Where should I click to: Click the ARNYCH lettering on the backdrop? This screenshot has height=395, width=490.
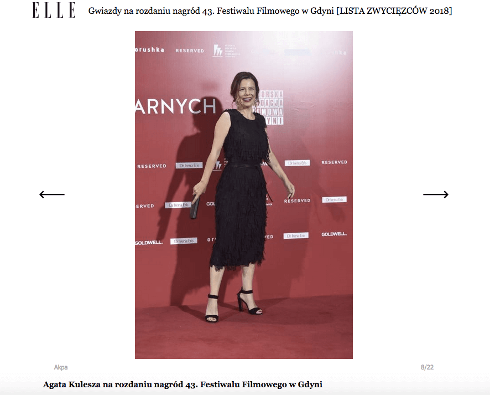176,106
